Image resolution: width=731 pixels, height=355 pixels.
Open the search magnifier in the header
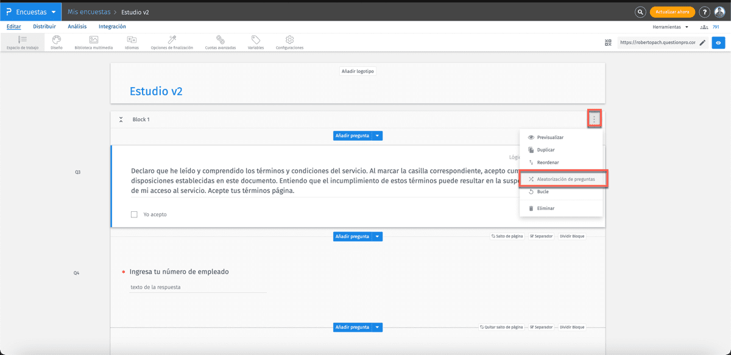click(640, 12)
